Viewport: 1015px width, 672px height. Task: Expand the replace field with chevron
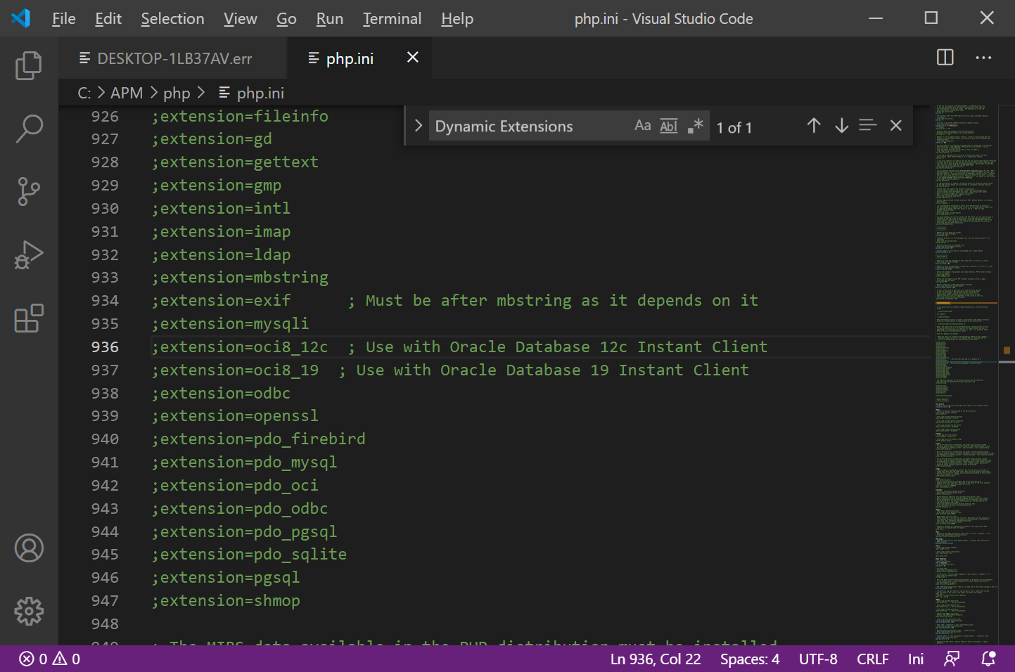[x=418, y=126]
